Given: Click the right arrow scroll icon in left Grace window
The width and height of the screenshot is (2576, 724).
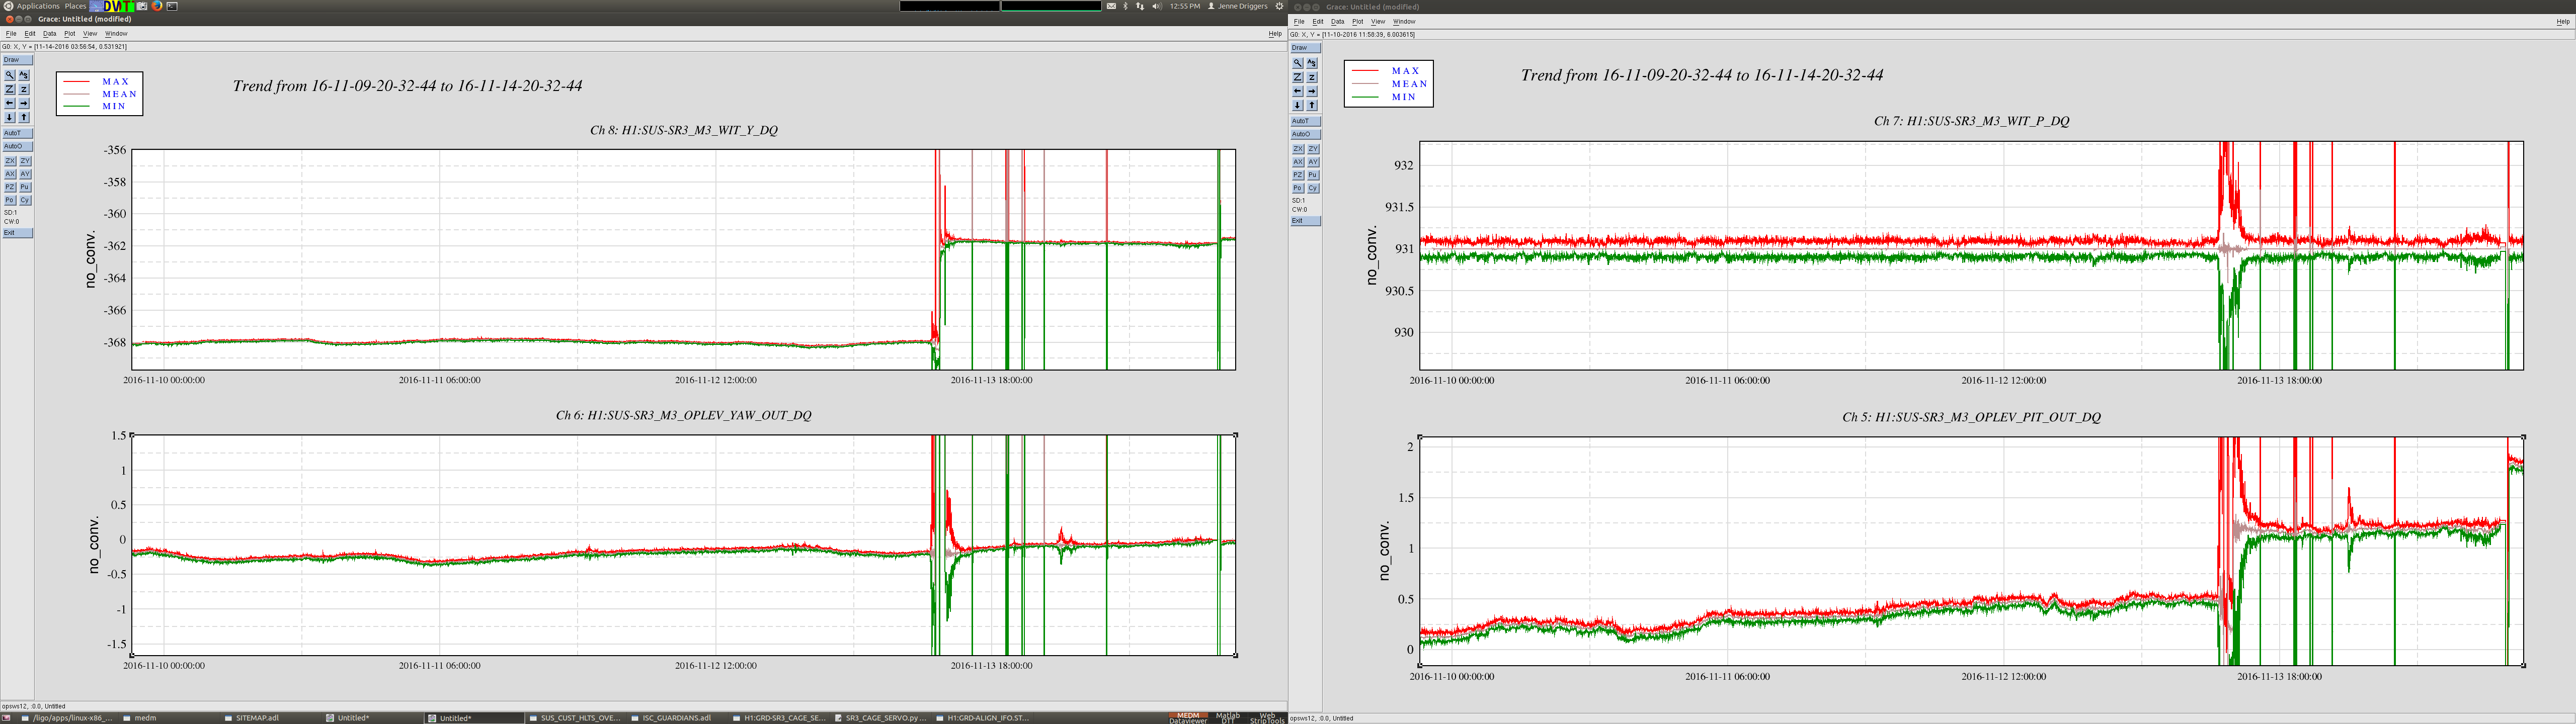Looking at the screenshot, I should click(24, 103).
